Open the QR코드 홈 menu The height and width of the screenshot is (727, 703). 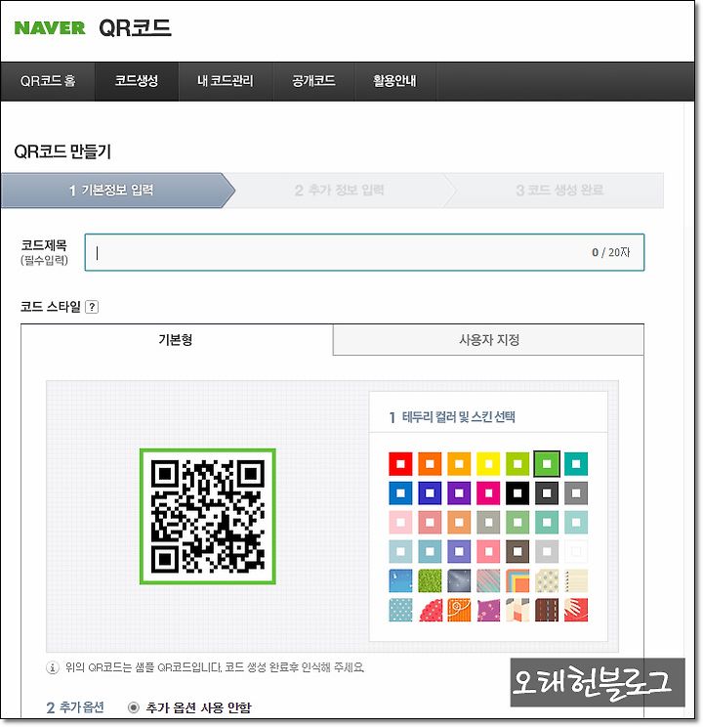(48, 81)
